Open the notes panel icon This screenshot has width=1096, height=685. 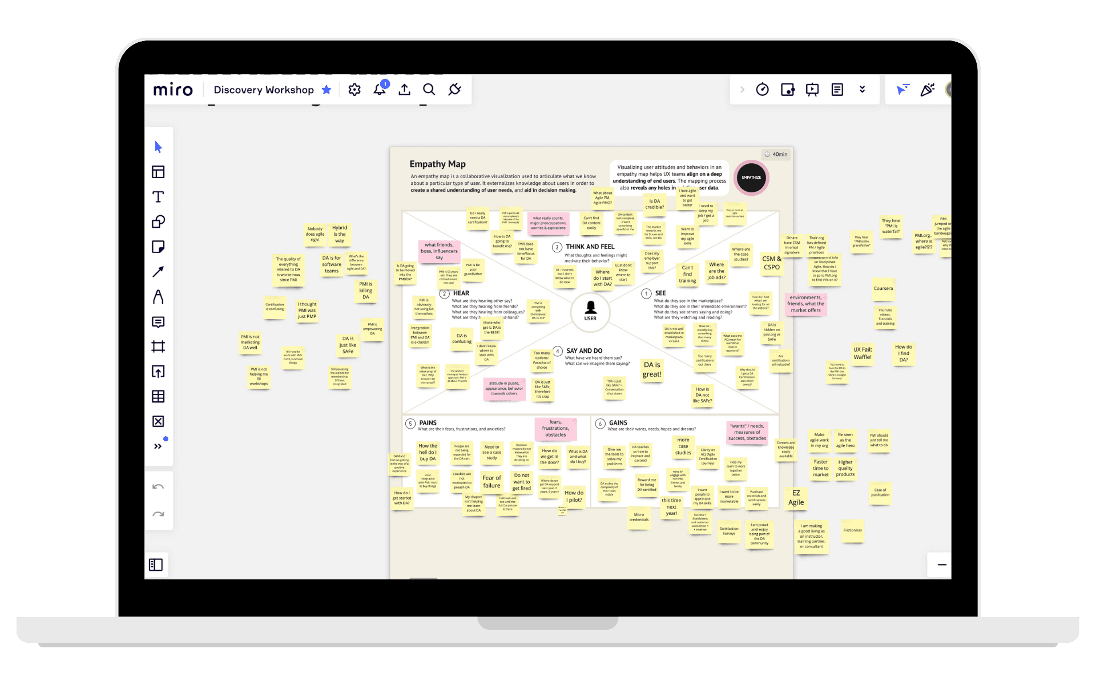click(x=837, y=90)
